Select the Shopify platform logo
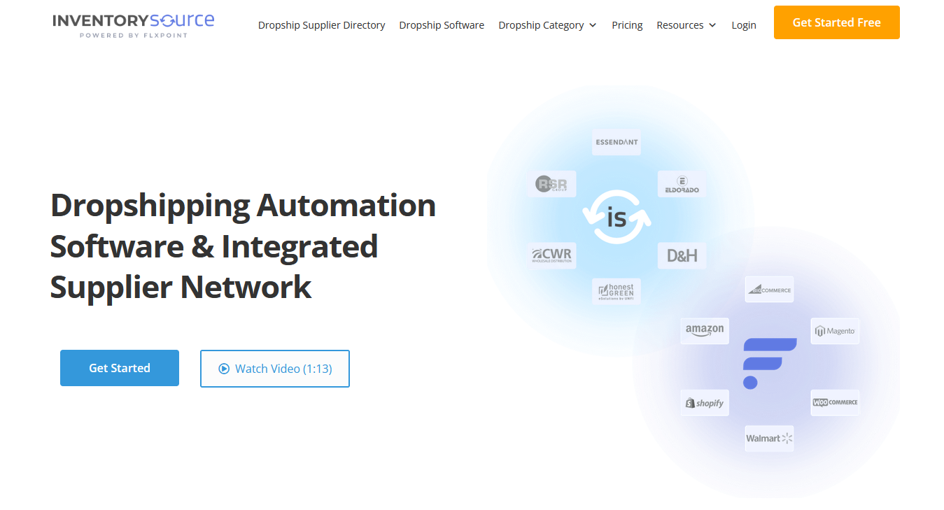Image resolution: width=944 pixels, height=510 pixels. 705,403
